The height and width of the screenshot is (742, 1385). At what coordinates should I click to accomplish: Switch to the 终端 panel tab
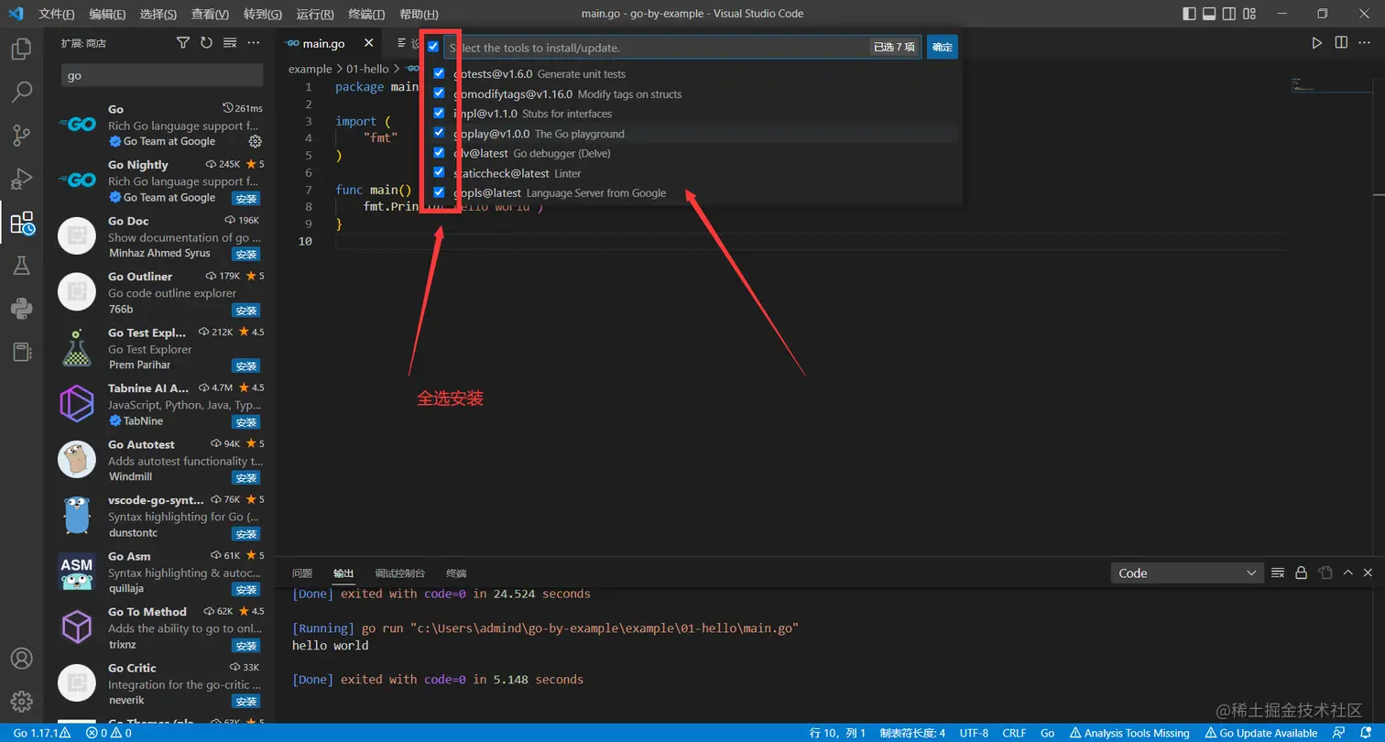pos(456,573)
